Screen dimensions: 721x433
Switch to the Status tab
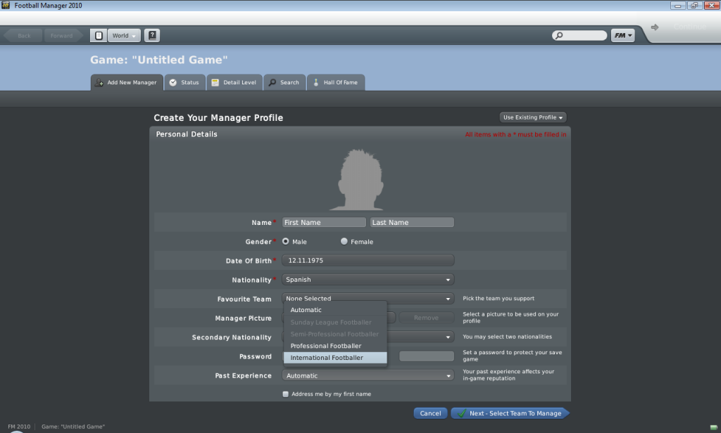pyautogui.click(x=185, y=83)
